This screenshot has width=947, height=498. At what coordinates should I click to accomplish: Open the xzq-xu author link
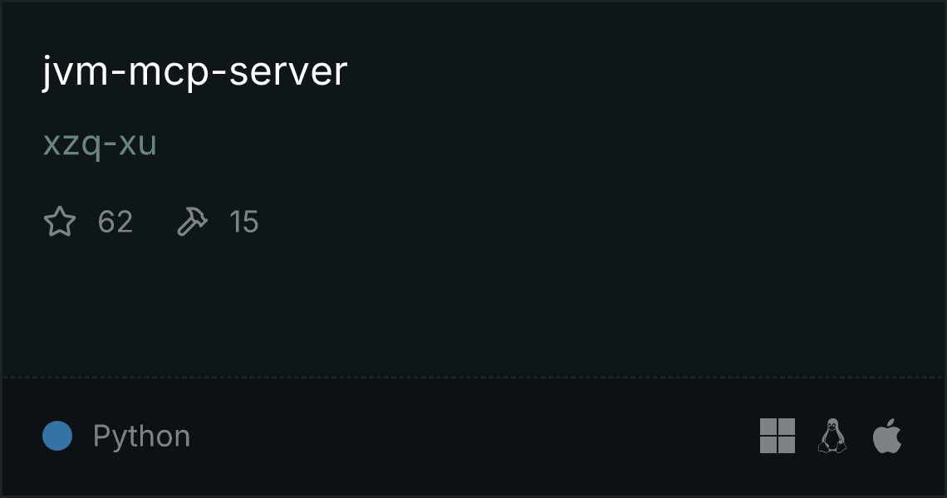(x=101, y=145)
